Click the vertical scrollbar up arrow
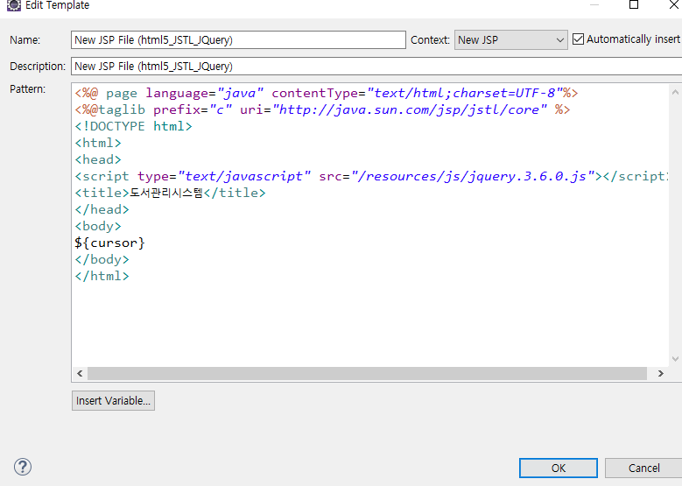The image size is (682, 486). [675, 92]
